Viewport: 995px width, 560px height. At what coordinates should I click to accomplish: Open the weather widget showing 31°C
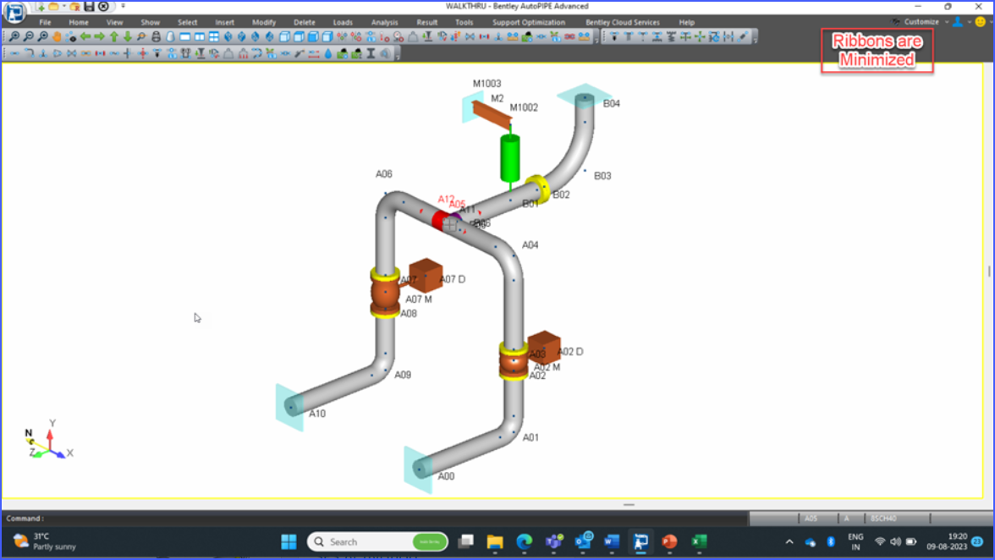(44, 541)
